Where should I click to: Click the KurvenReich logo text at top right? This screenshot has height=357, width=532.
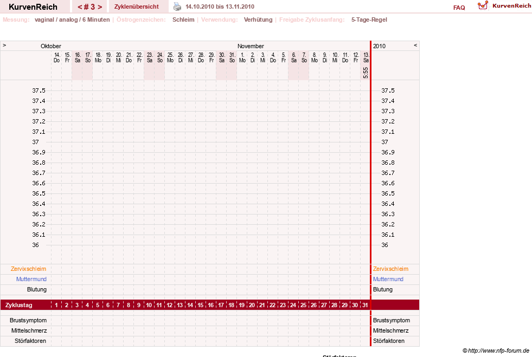511,6
